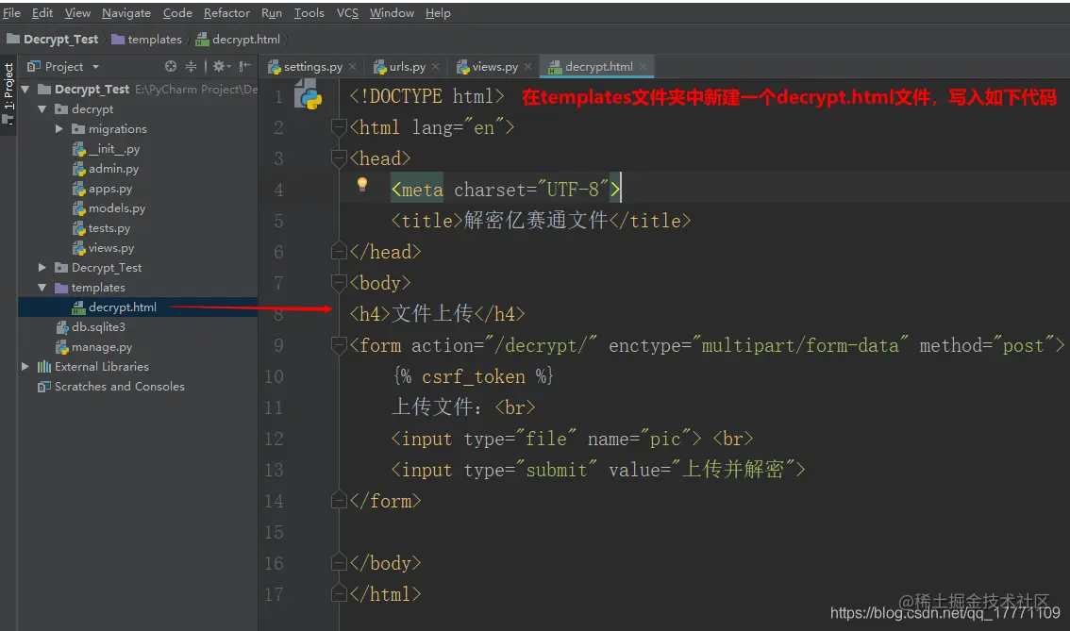Click the migrations folder icon
Viewport: 1070px width, 631px height.
pyautogui.click(x=78, y=129)
